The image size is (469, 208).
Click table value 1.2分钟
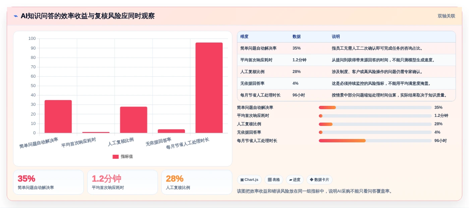(x=299, y=60)
